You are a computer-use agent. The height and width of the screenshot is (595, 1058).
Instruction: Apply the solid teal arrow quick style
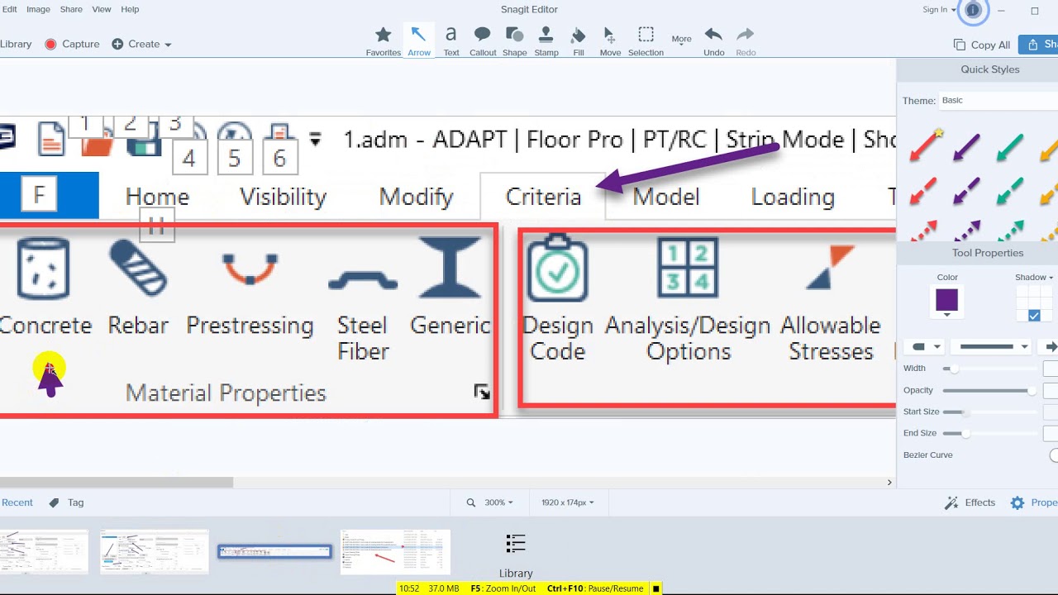point(1009,148)
